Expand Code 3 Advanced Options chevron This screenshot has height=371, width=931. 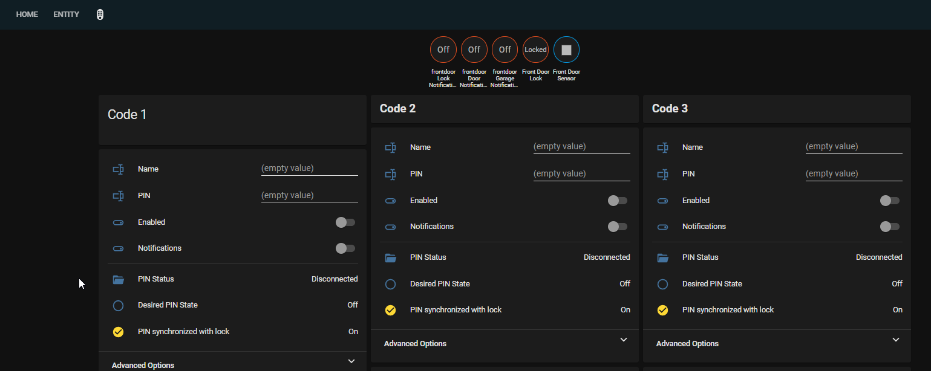pos(896,340)
